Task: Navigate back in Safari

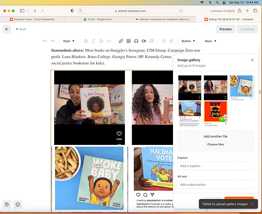Action: tap(35, 11)
